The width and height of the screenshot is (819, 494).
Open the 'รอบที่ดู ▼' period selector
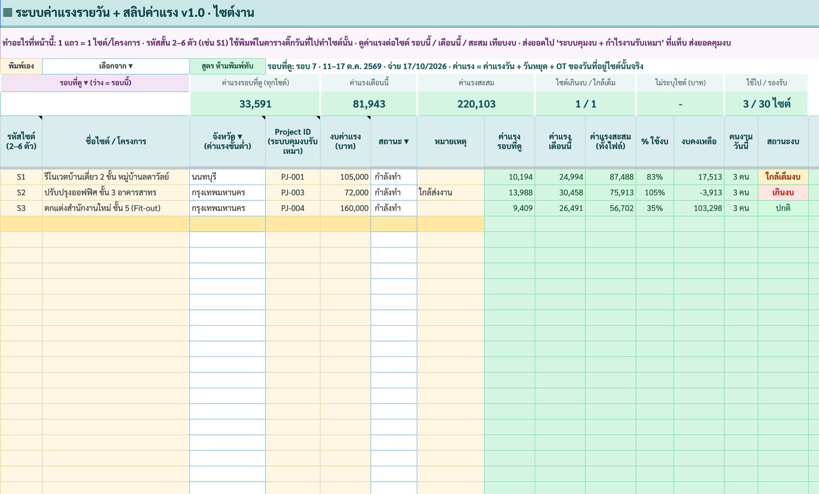pyautogui.click(x=95, y=83)
